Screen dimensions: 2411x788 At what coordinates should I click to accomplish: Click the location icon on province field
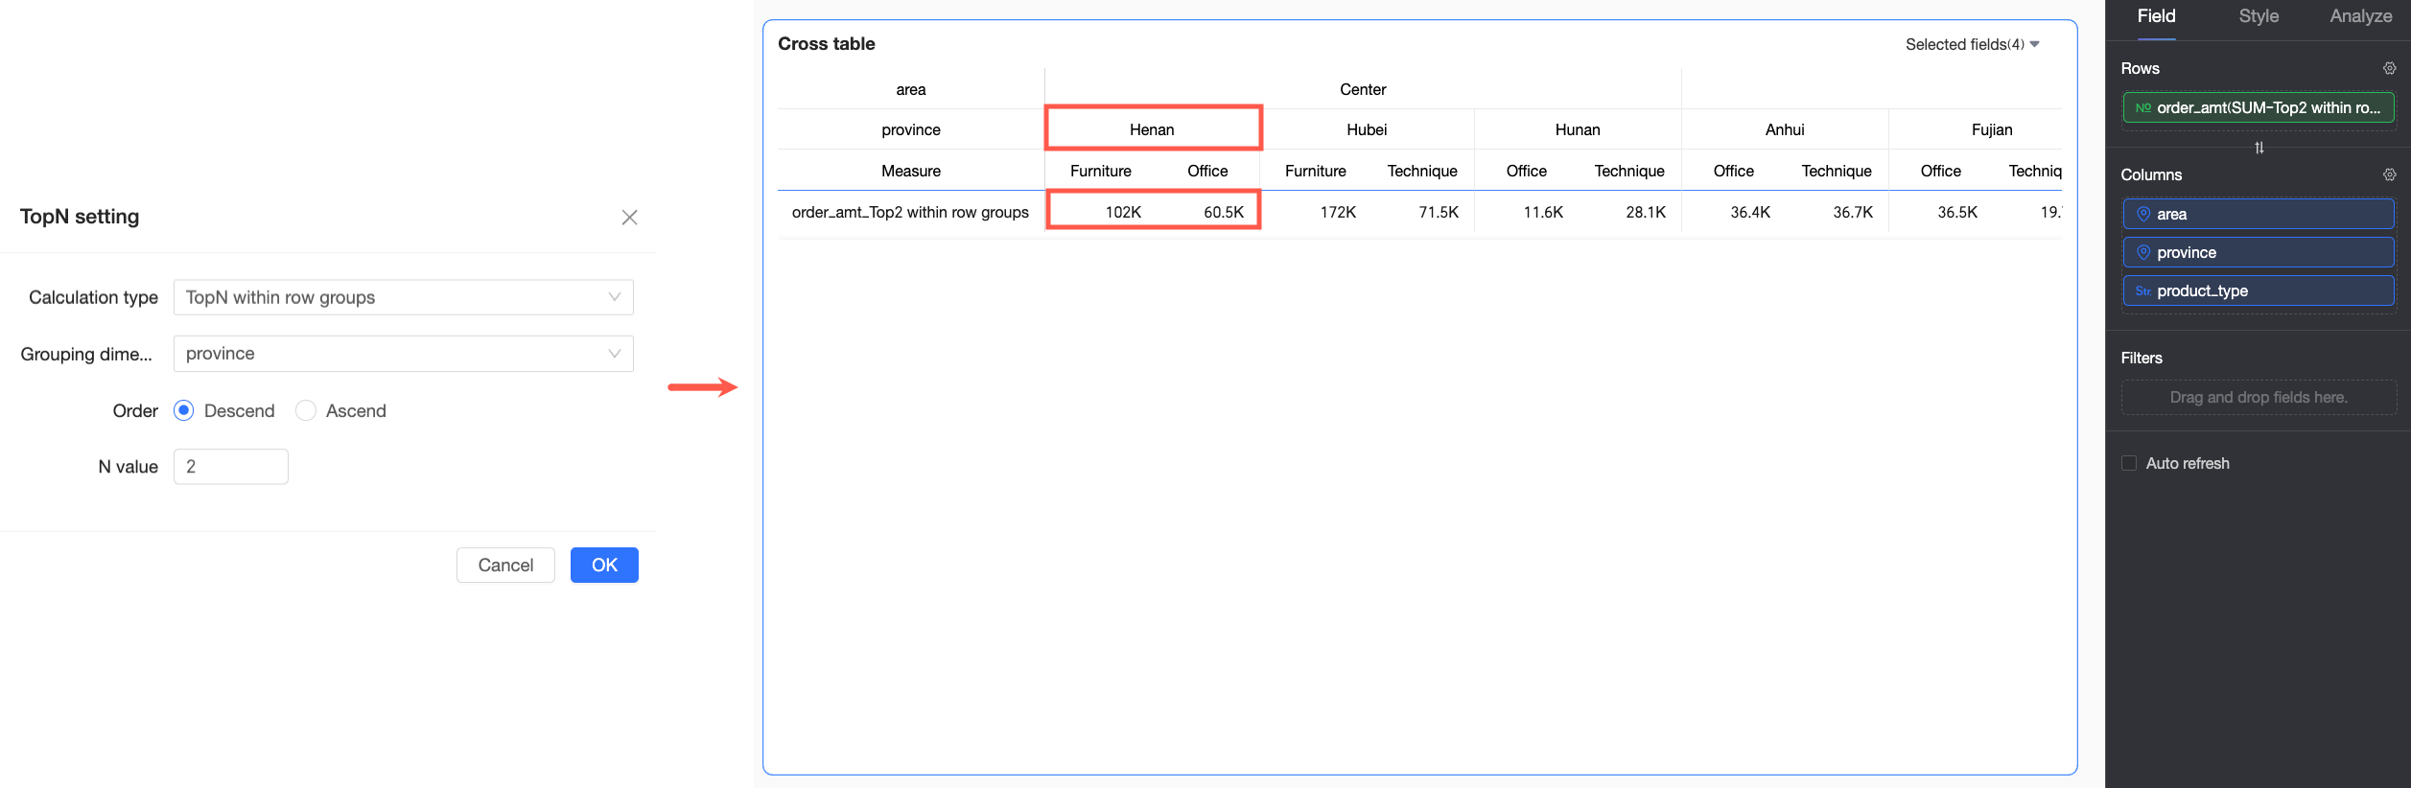2142,252
